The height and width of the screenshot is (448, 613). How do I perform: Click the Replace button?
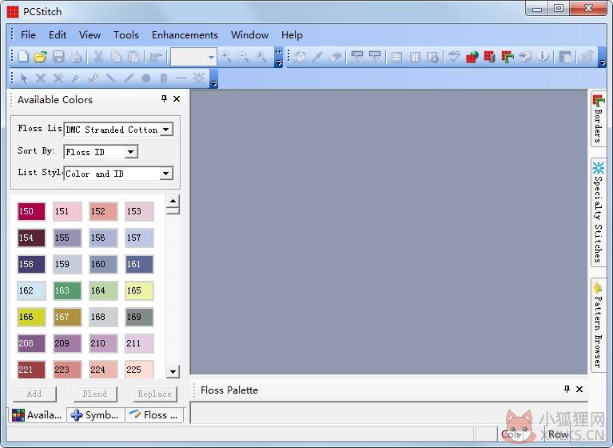point(155,394)
